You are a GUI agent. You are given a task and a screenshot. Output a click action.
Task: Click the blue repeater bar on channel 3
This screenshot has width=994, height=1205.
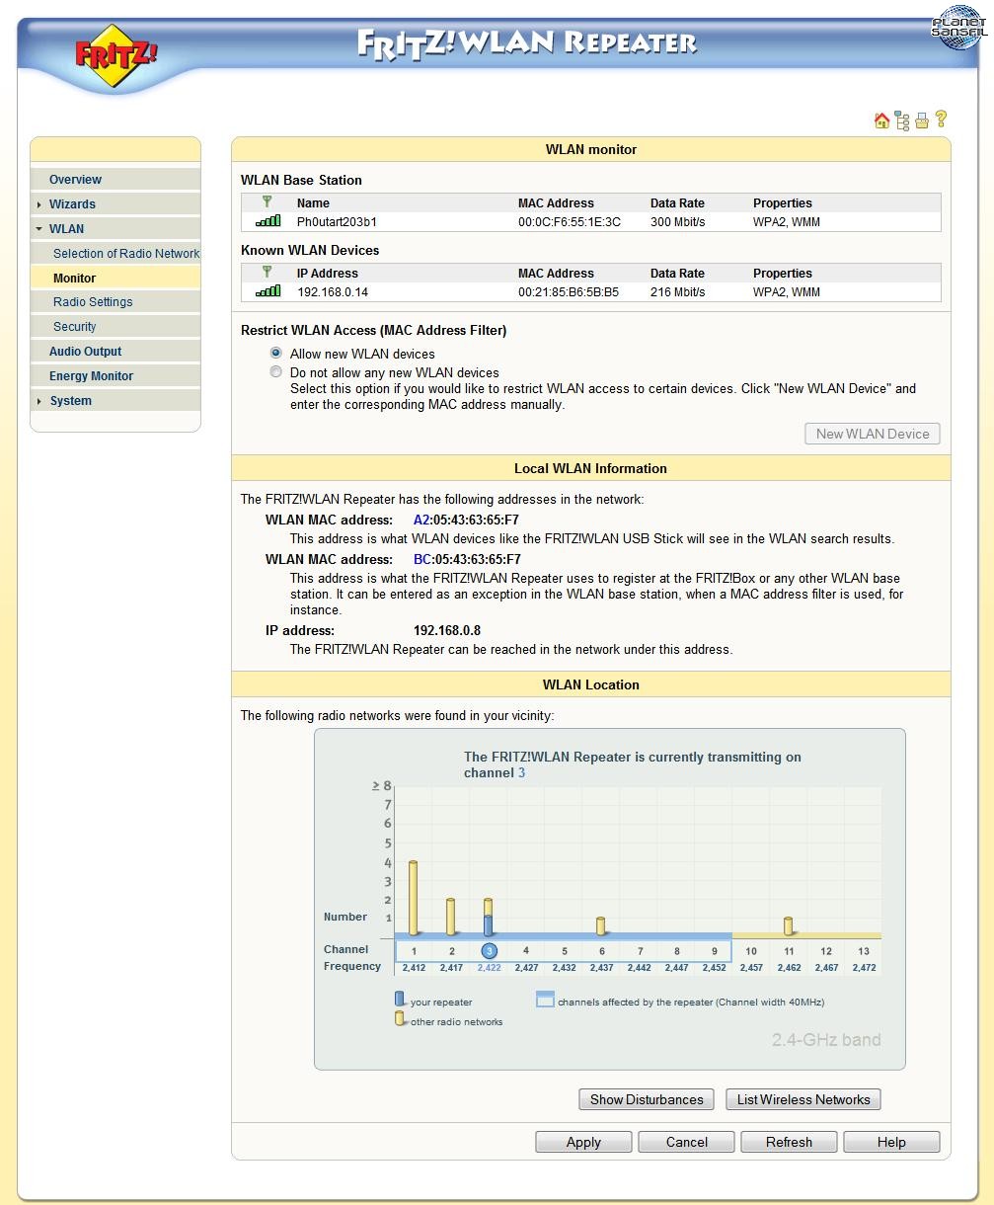pyautogui.click(x=488, y=925)
